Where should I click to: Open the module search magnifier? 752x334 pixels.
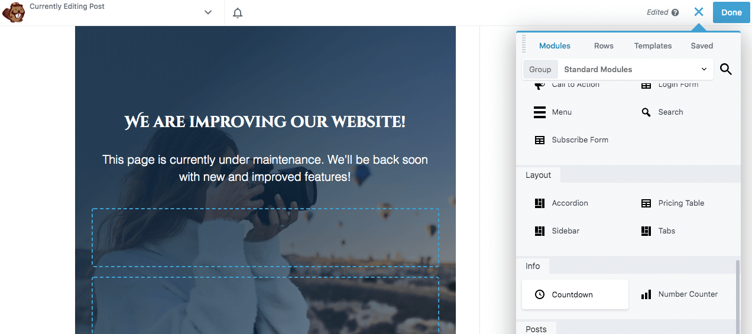[x=726, y=70]
